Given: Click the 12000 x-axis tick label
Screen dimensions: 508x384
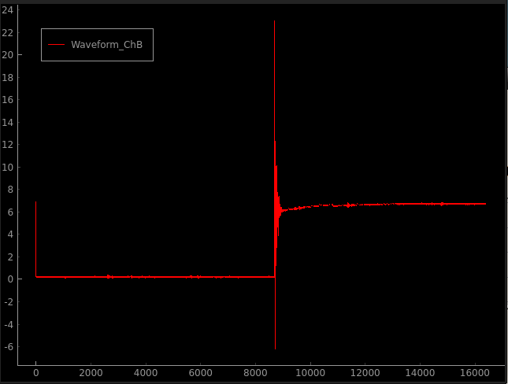Looking at the screenshot, I should [x=364, y=373].
